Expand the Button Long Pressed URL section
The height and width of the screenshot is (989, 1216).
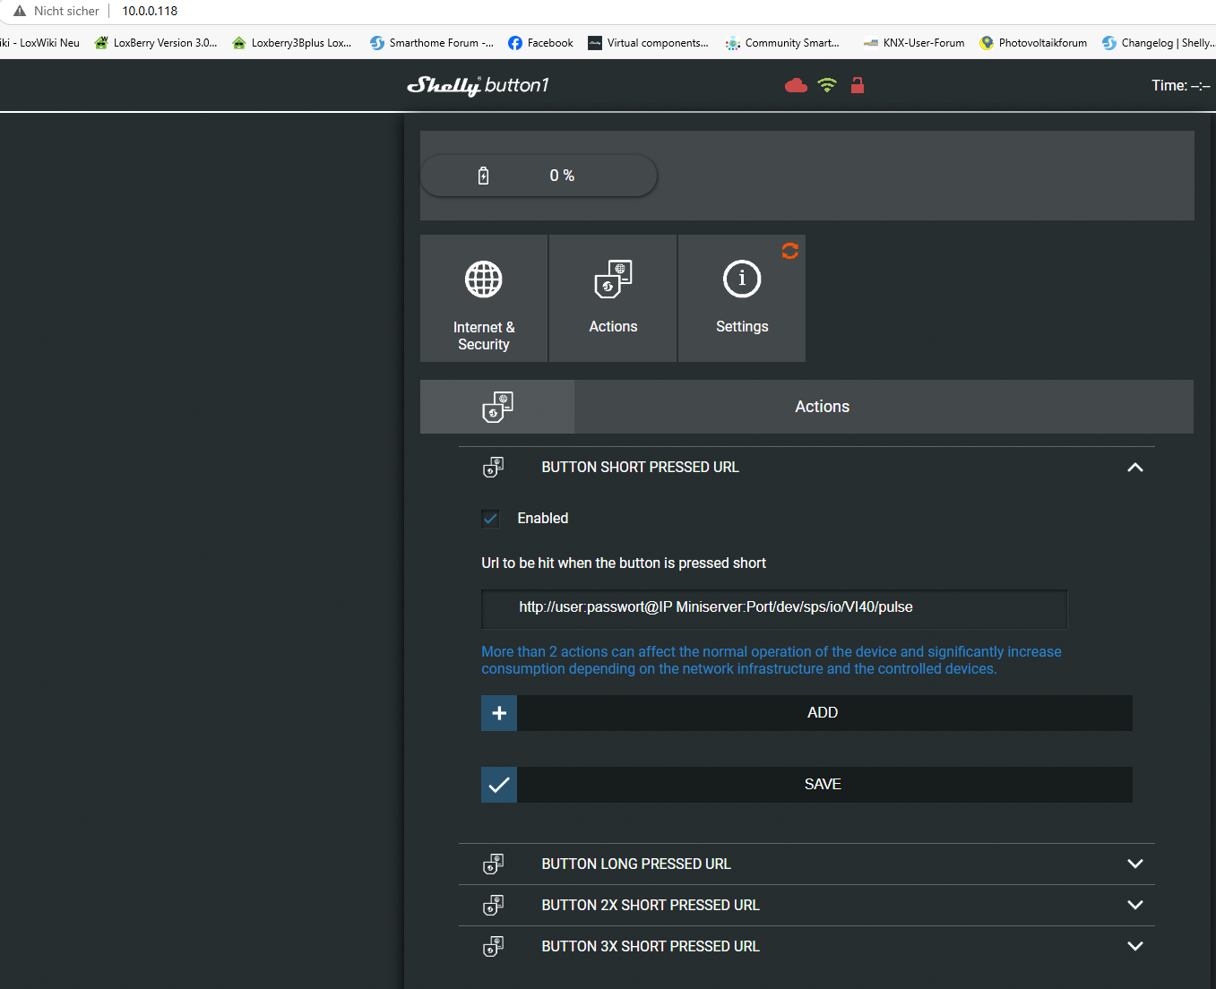[1134, 864]
